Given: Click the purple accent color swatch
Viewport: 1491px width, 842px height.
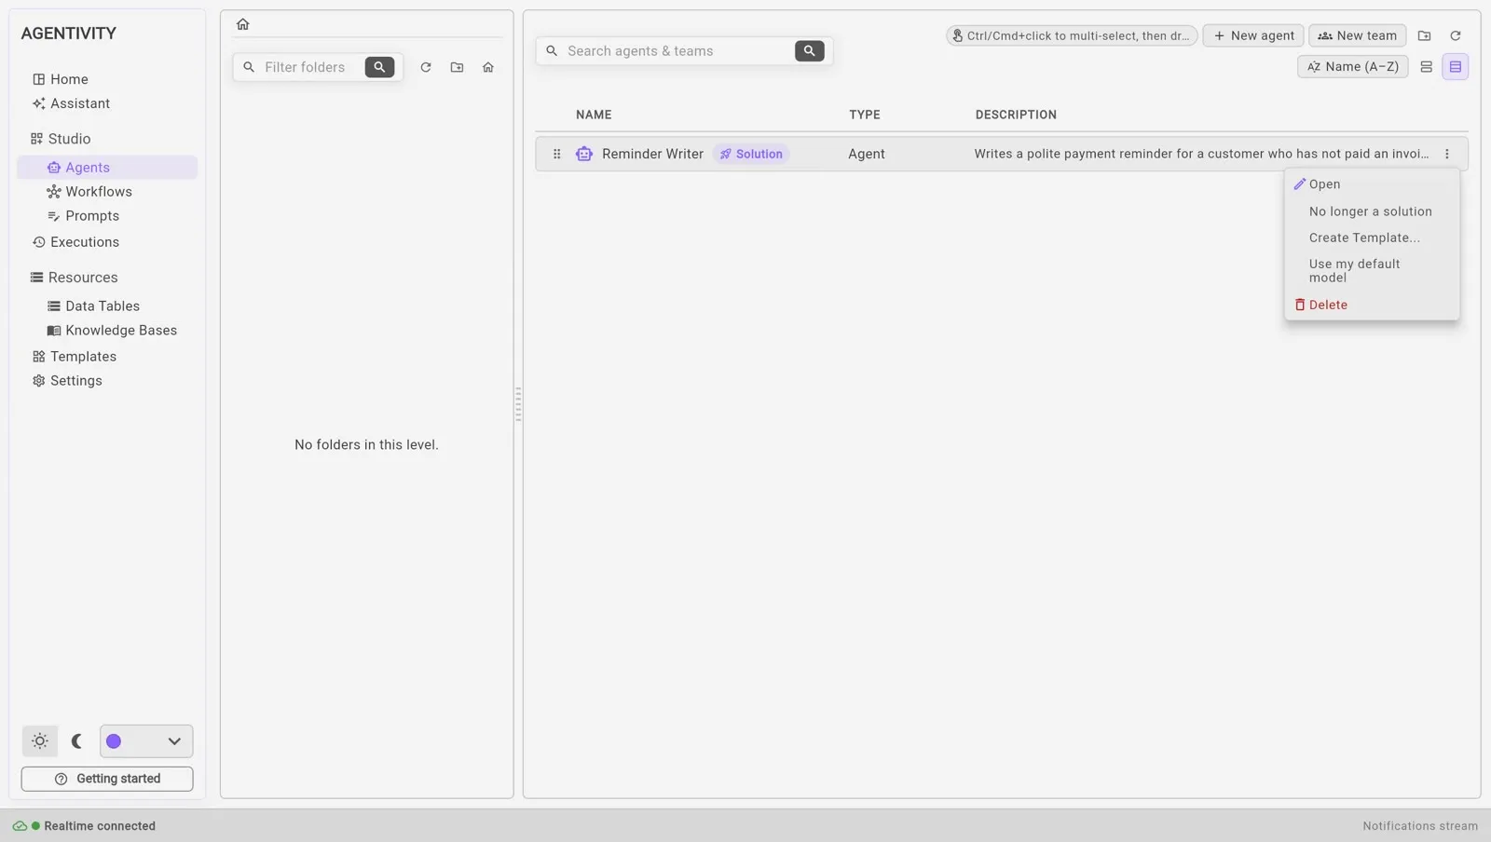Looking at the screenshot, I should (x=114, y=741).
